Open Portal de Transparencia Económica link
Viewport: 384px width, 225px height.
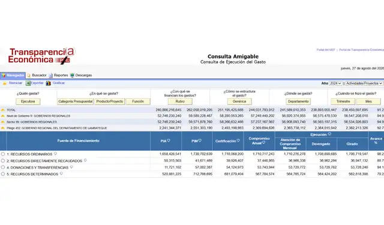click(361, 50)
